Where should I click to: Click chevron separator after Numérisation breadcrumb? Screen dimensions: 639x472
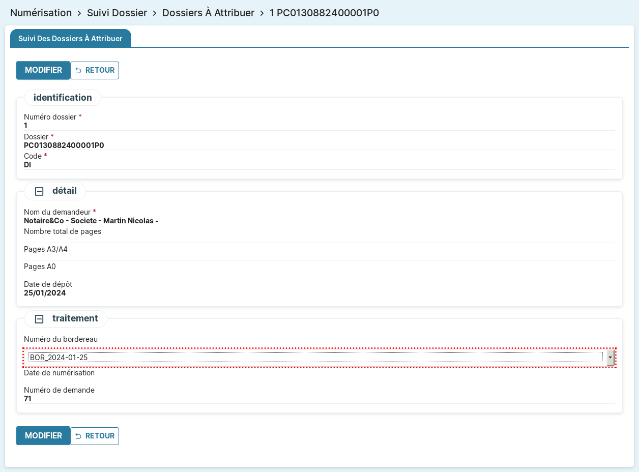click(79, 13)
